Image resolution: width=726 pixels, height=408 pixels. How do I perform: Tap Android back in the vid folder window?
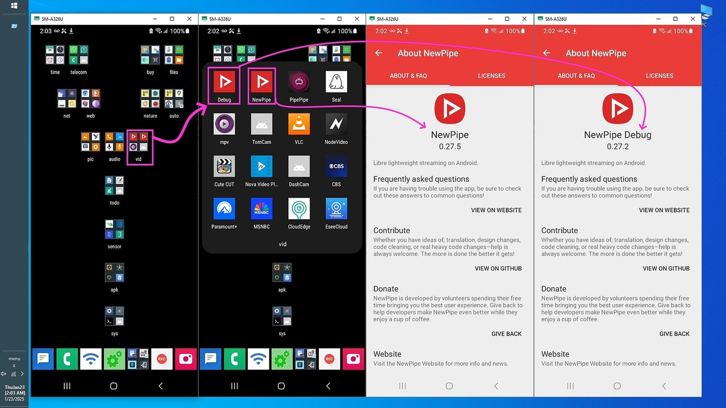328,386
